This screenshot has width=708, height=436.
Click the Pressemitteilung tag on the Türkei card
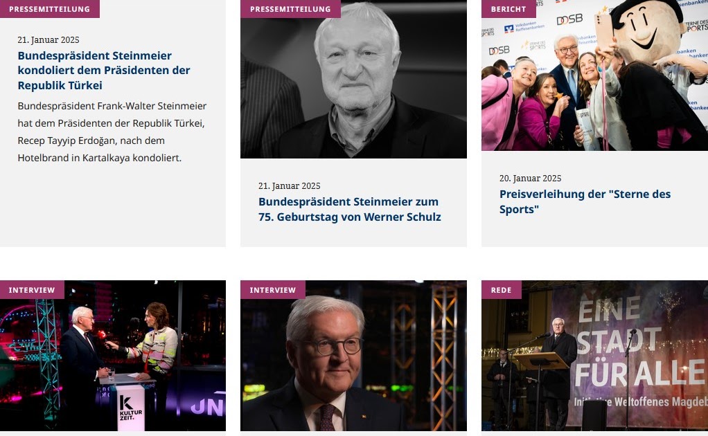[x=50, y=9]
